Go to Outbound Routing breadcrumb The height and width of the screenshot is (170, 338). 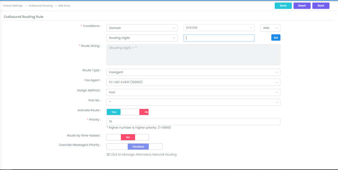pyautogui.click(x=40, y=6)
